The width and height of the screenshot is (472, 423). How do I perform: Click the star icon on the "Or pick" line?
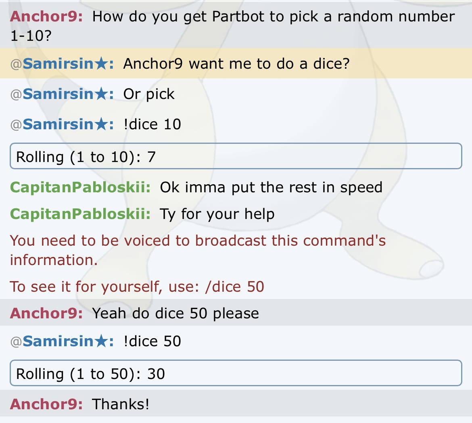[101, 93]
